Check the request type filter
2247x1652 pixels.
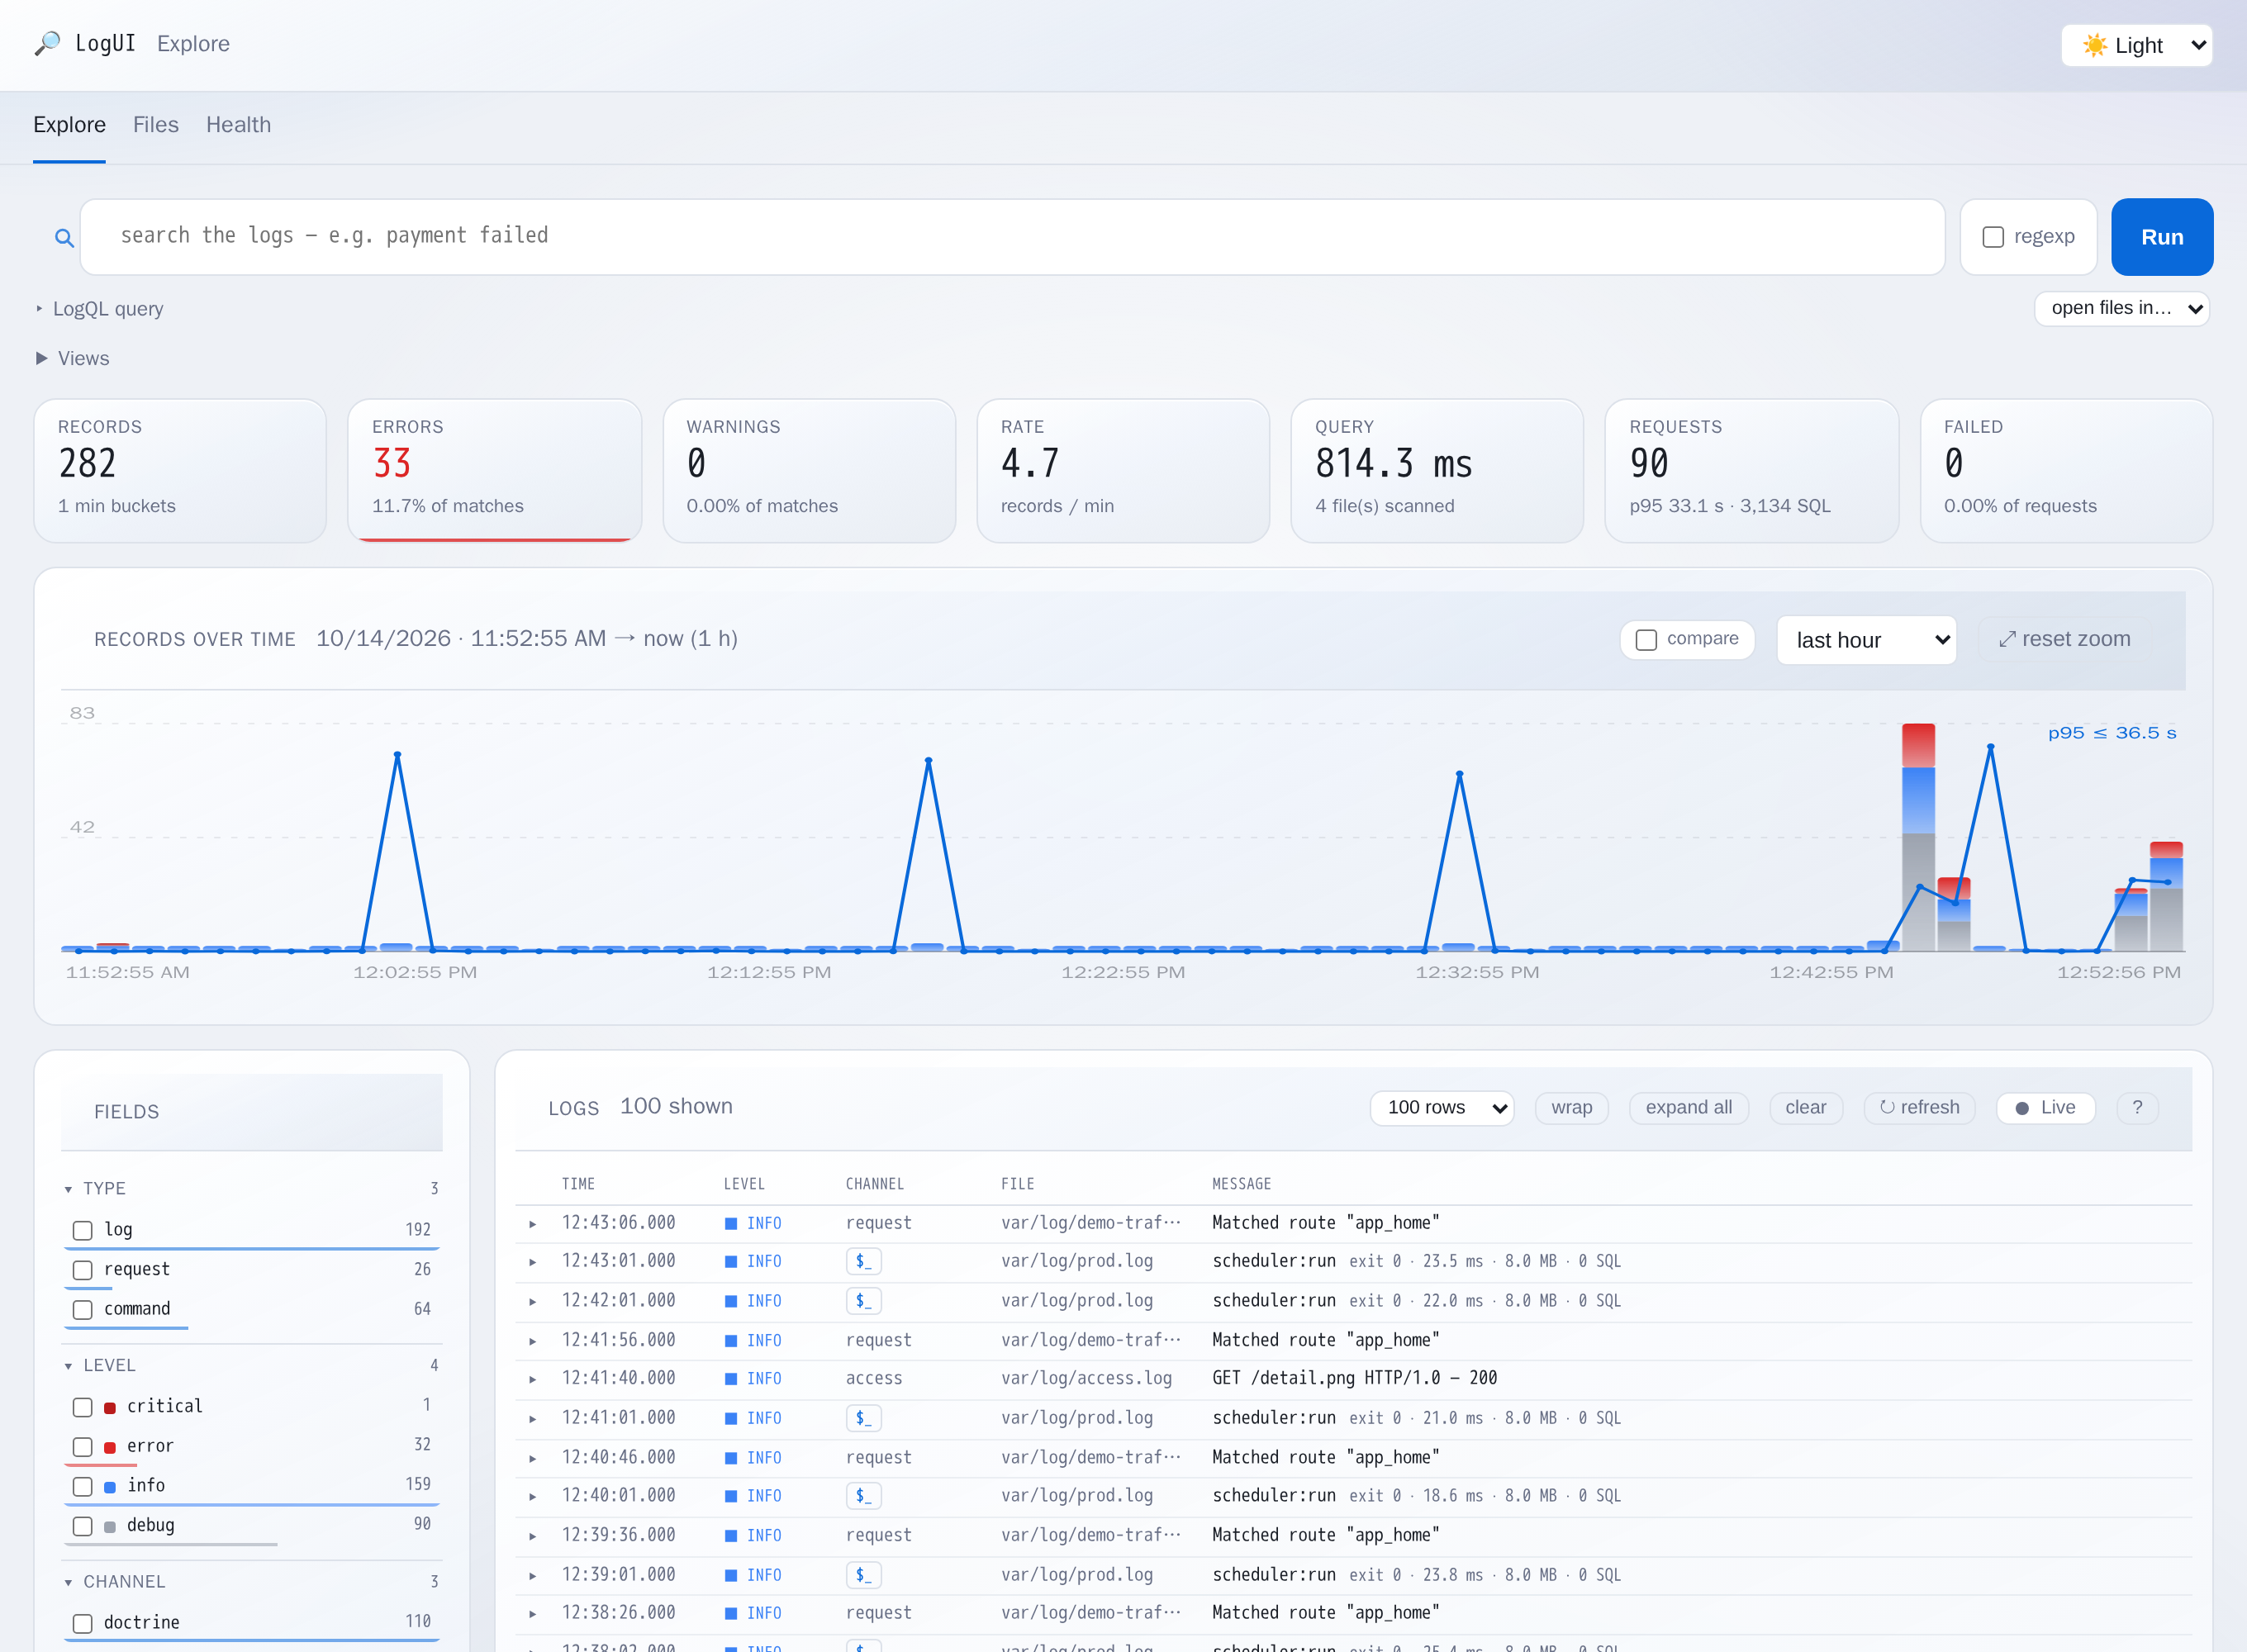tap(83, 1270)
